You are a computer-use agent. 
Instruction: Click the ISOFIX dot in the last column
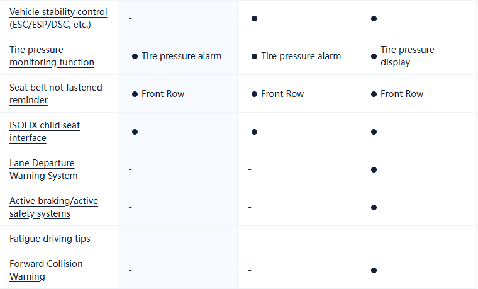click(x=374, y=132)
